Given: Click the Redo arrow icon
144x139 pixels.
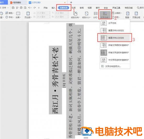Looking at the screenshot, I should click(x=35, y=8).
